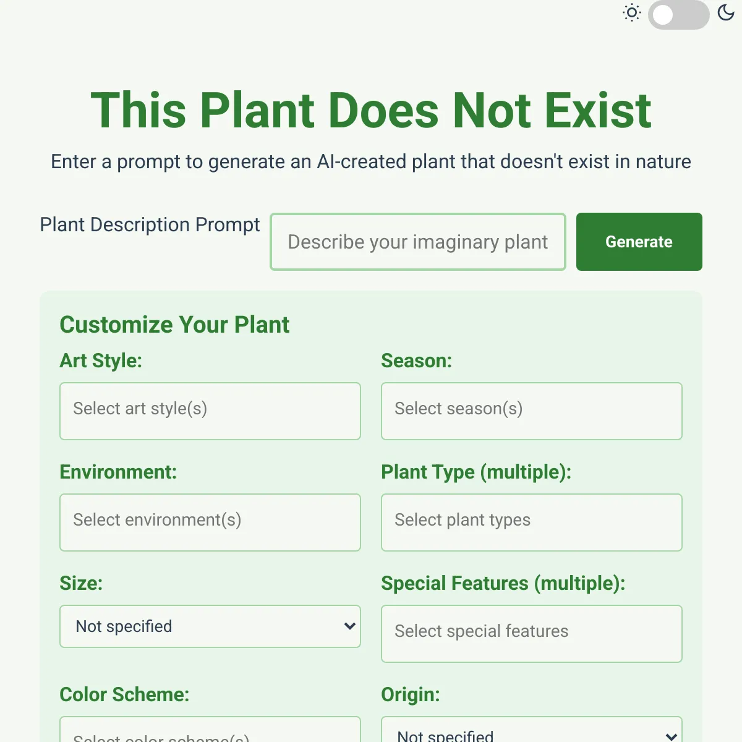Click the 'This Plant Does Not Exist' heading
Viewport: 742px width, 742px height.
[371, 111]
